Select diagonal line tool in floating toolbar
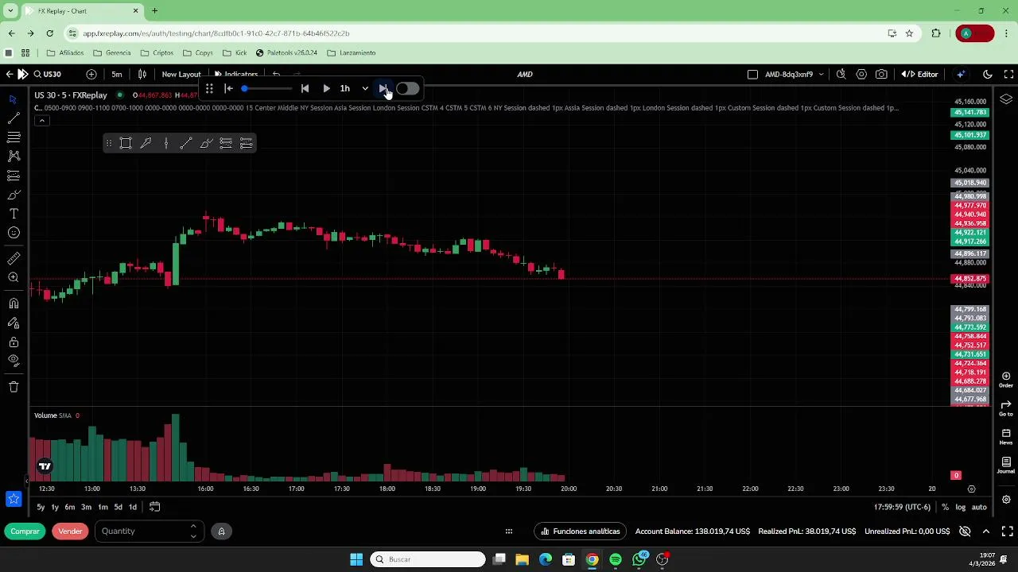This screenshot has height=572, width=1018. point(186,144)
